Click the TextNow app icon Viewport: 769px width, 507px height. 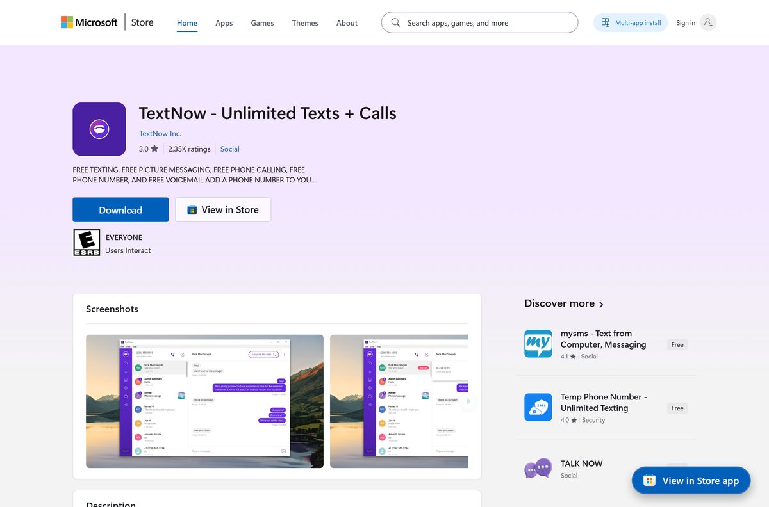point(99,129)
